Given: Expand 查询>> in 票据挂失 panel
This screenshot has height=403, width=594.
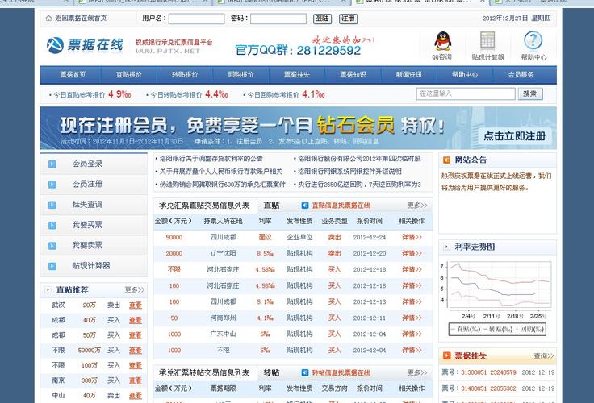Looking at the screenshot, I should coord(544,355).
